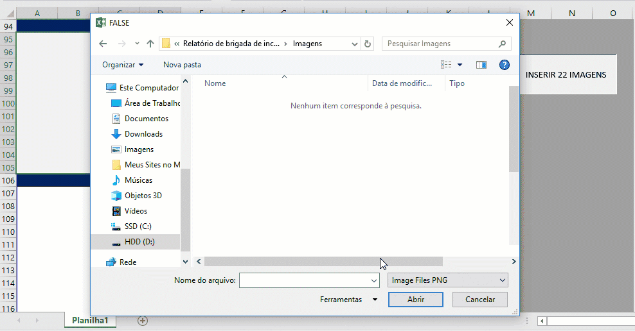
Task: Change view with the view layout icon
Action: [446, 65]
